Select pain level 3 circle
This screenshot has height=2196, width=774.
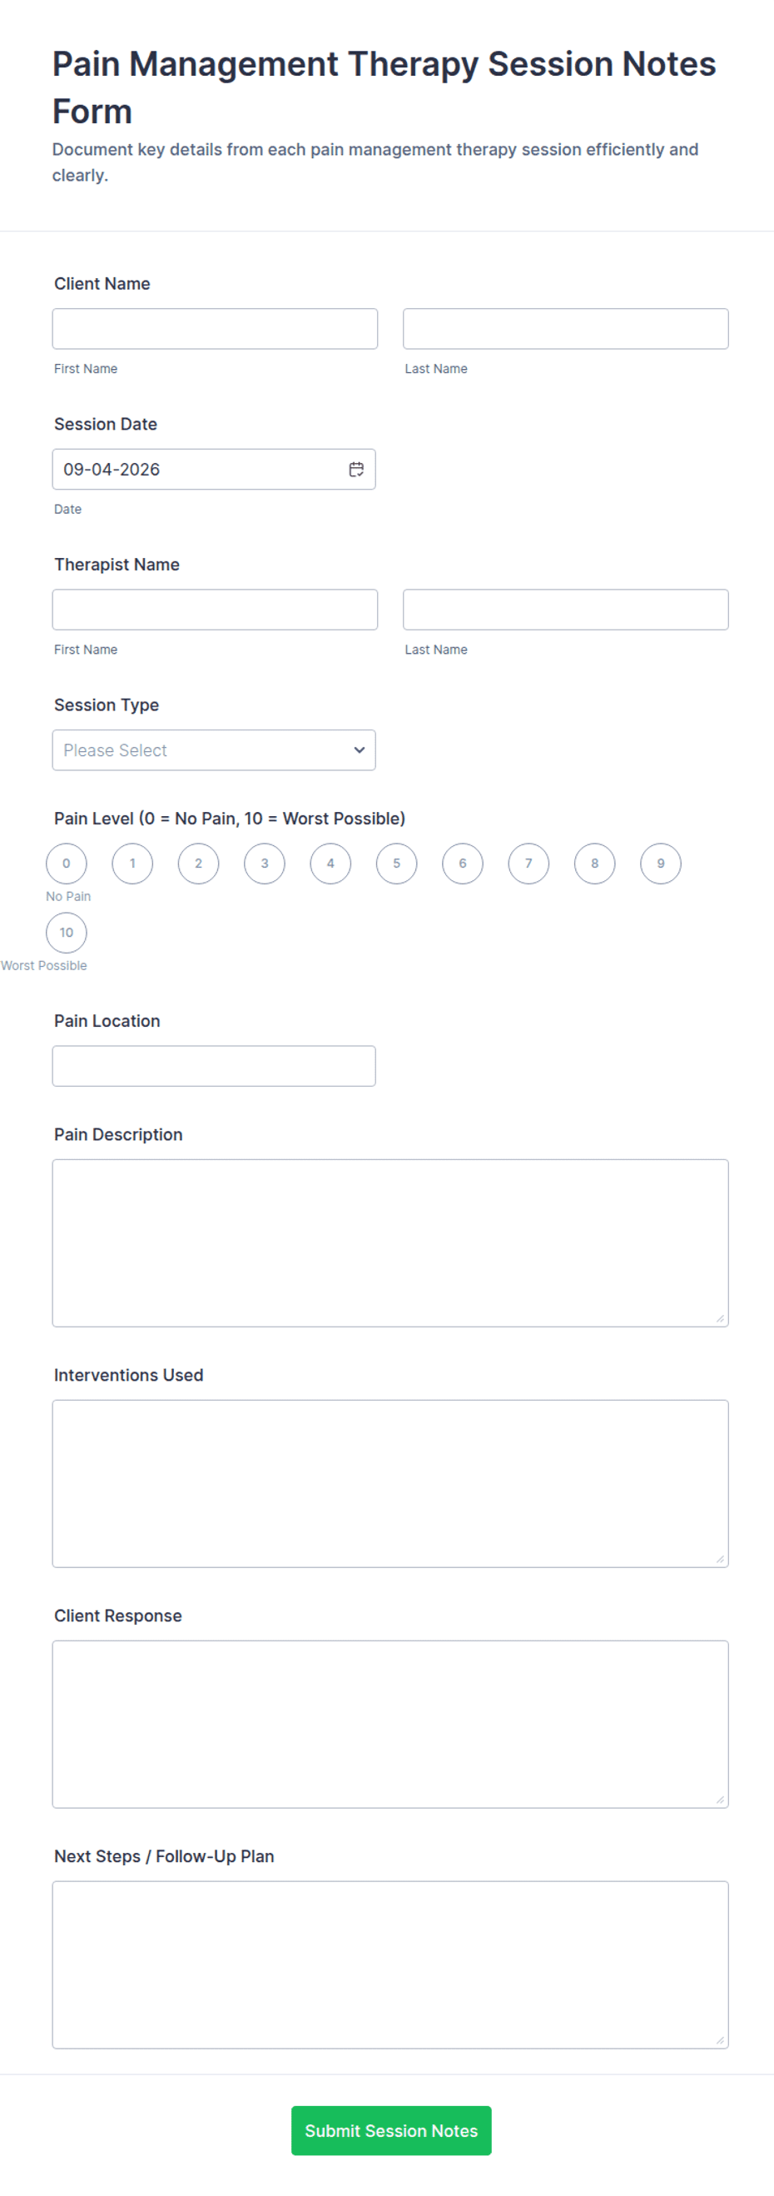tap(265, 863)
